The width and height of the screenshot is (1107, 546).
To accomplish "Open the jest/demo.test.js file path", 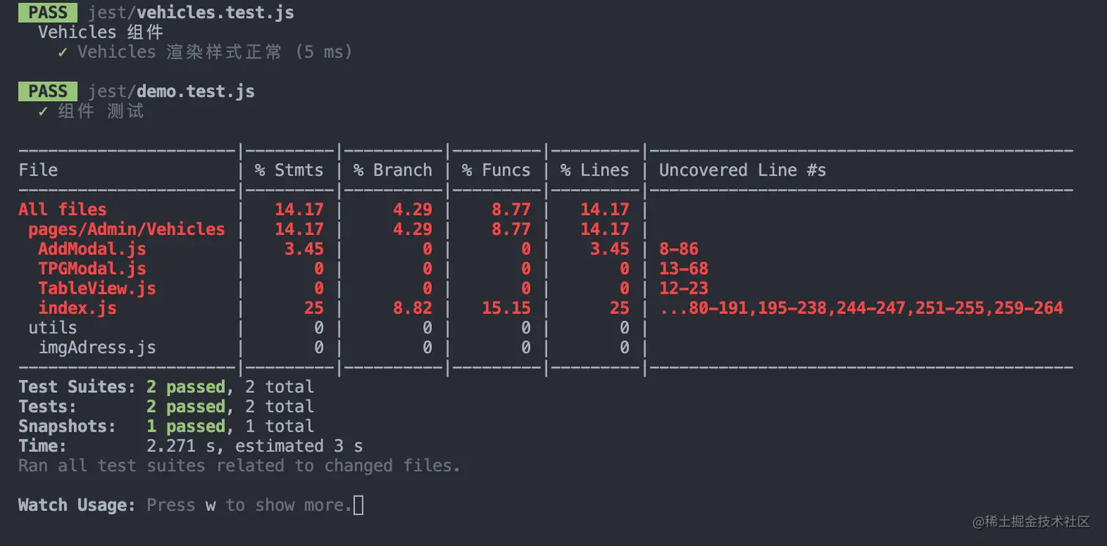I will click(171, 91).
